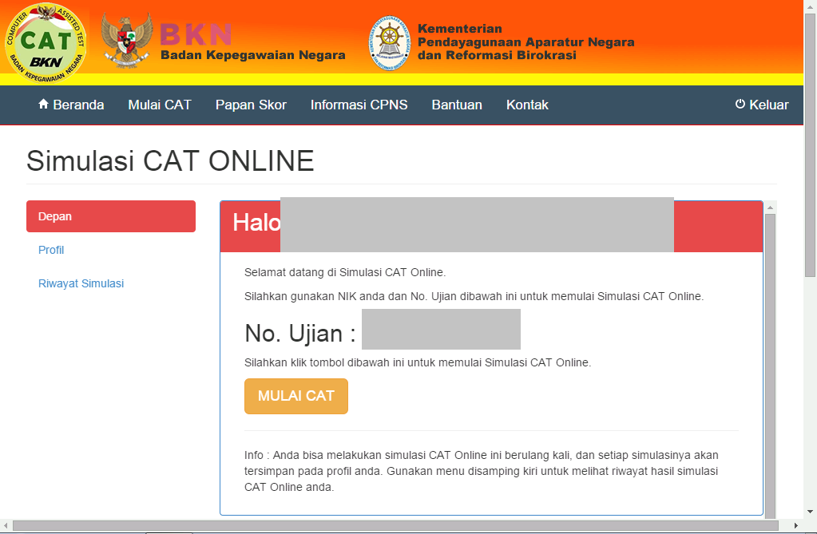Select the Depan sidebar tab
The width and height of the screenshot is (817, 534).
click(111, 216)
